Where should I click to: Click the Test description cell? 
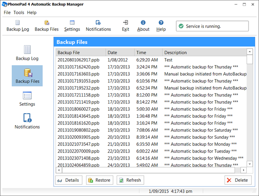168,60
